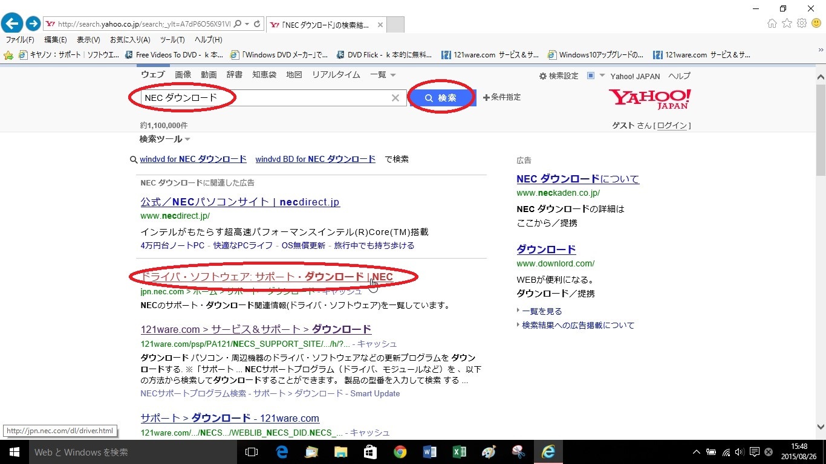826x464 pixels.
Task: Open the 編集(E) menu
Action: pyautogui.click(x=56, y=40)
